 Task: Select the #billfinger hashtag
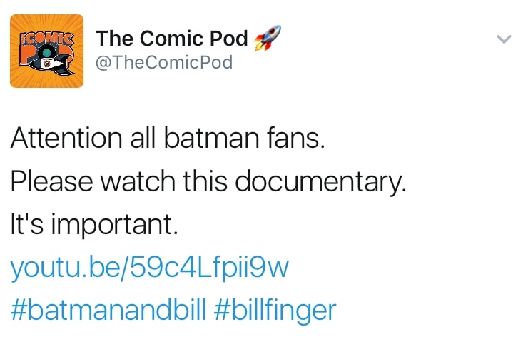point(275,310)
